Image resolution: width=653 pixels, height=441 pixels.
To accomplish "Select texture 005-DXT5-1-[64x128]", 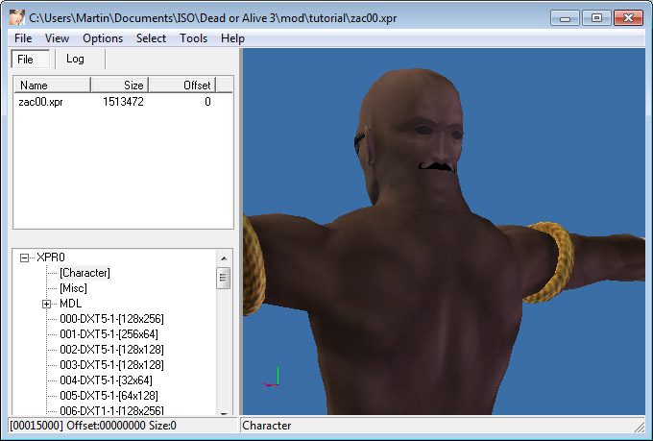I will coord(109,396).
